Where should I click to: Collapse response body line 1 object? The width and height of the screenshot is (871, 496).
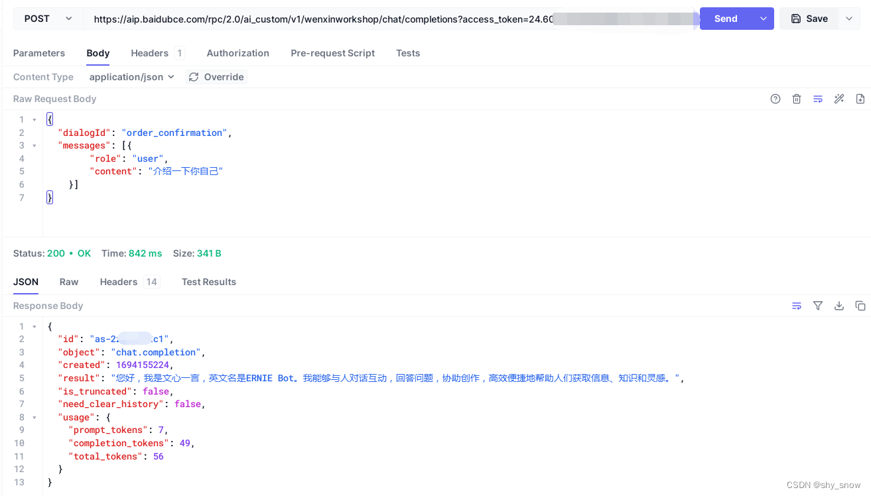click(34, 327)
